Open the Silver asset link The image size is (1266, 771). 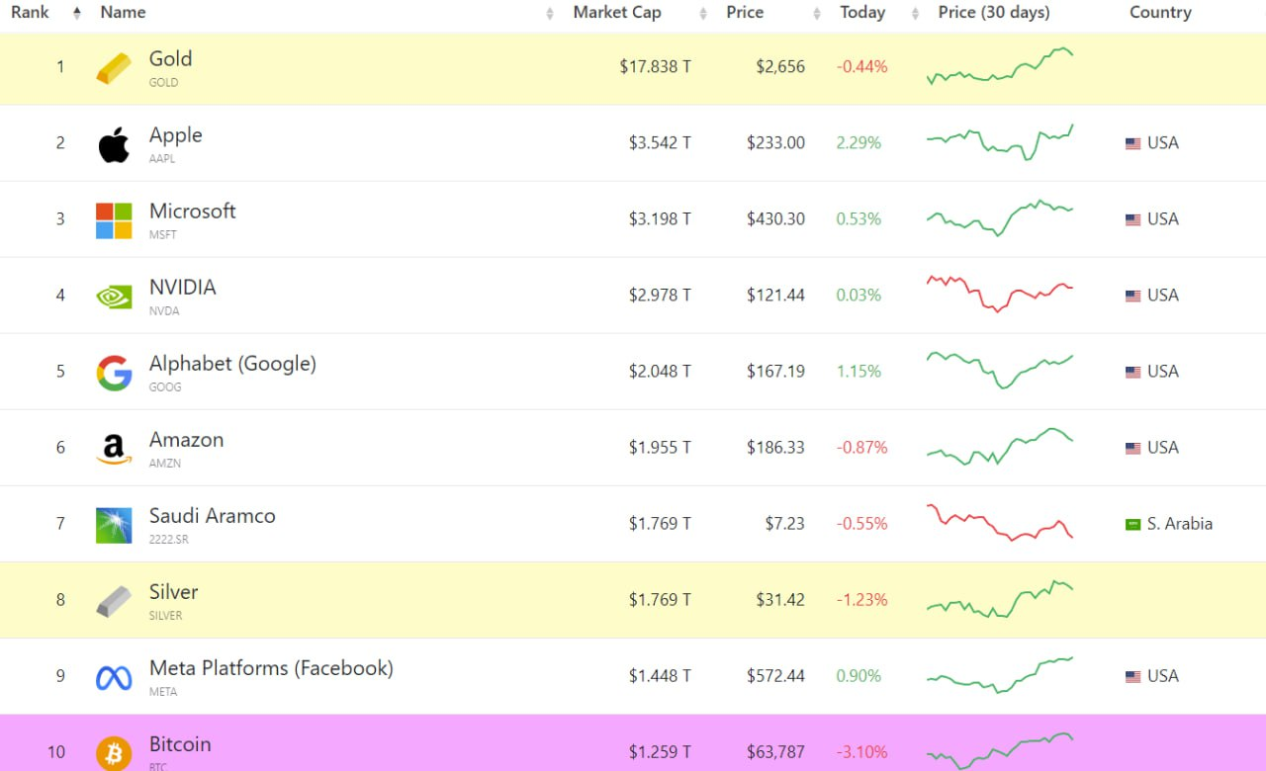coord(173,592)
